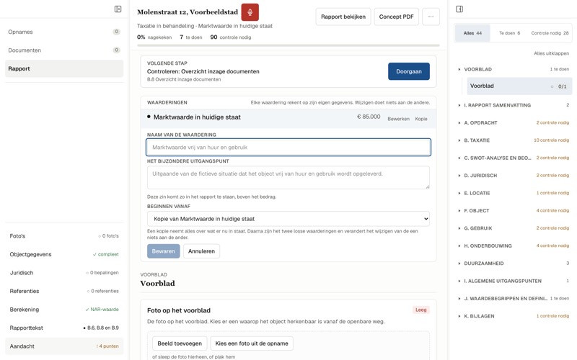Viewport: 577px width, 360px height.
Task: Select Rapport in the sidebar
Action: click(x=64, y=68)
